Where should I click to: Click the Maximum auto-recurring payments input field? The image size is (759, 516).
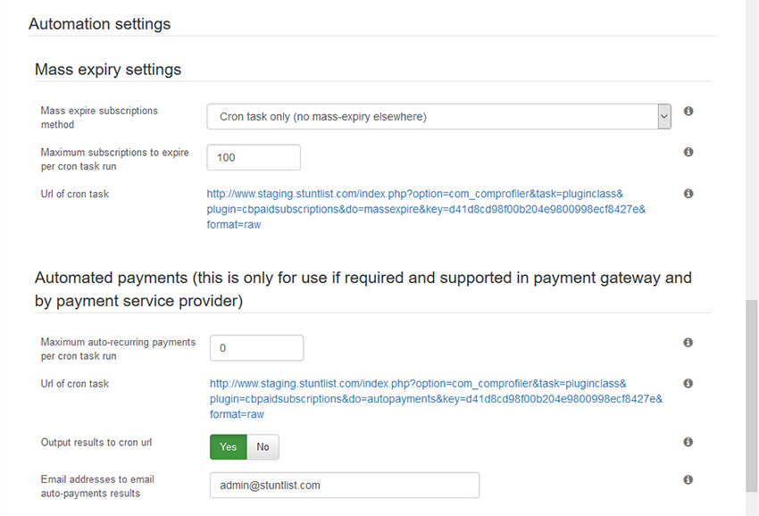[x=256, y=348]
